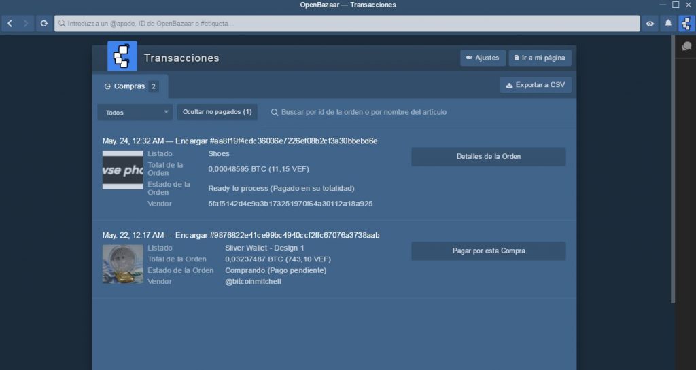This screenshot has width=696, height=370.
Task: Click the forward navigation arrow
Action: pos(27,23)
